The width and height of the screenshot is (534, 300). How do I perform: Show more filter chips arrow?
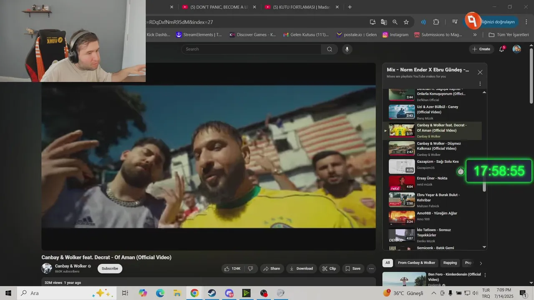[481, 263]
